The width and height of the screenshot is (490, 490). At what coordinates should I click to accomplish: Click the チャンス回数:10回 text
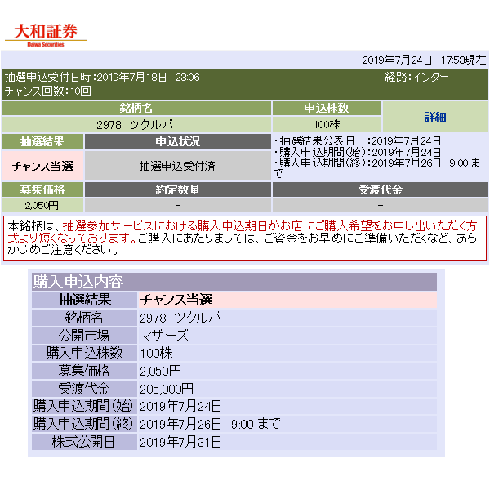(x=48, y=91)
